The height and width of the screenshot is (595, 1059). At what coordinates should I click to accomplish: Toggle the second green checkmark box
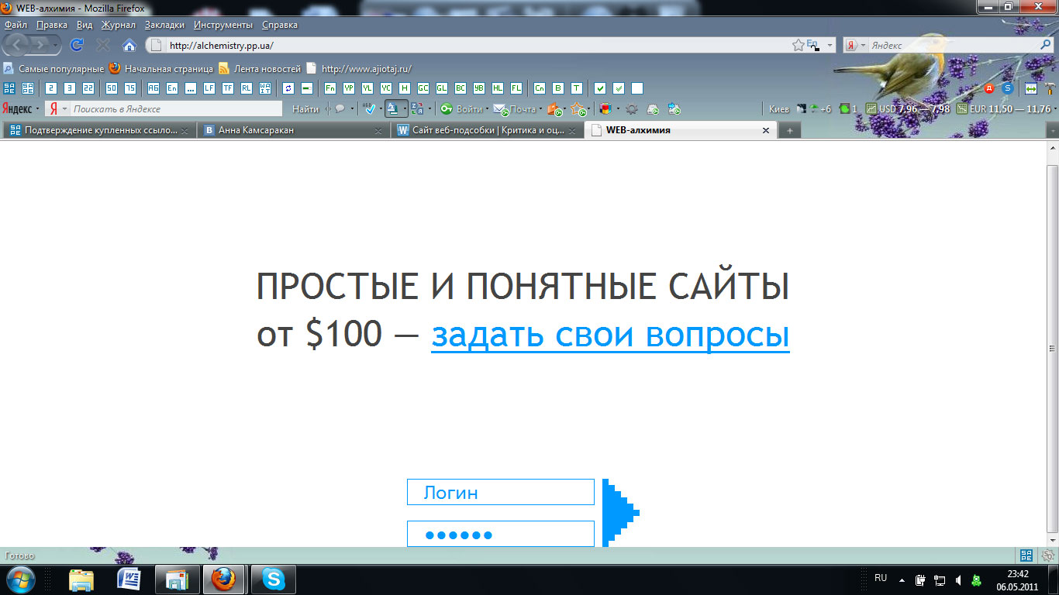(618, 88)
